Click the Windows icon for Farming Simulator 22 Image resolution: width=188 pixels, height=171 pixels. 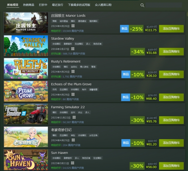point(74,117)
